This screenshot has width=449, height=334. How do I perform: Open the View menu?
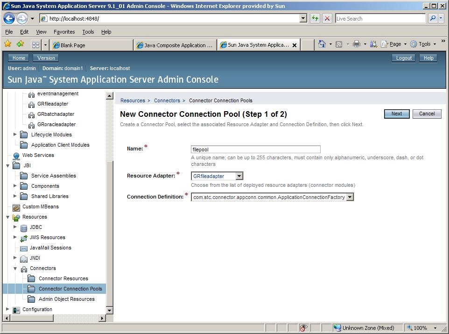pyautogui.click(x=41, y=32)
